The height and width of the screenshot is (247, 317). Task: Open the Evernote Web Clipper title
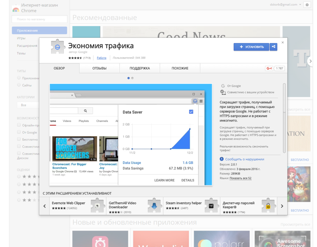click(68, 203)
